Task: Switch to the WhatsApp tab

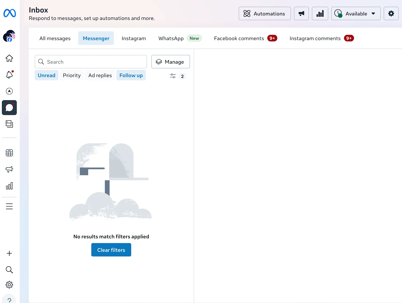Action: coord(171,38)
